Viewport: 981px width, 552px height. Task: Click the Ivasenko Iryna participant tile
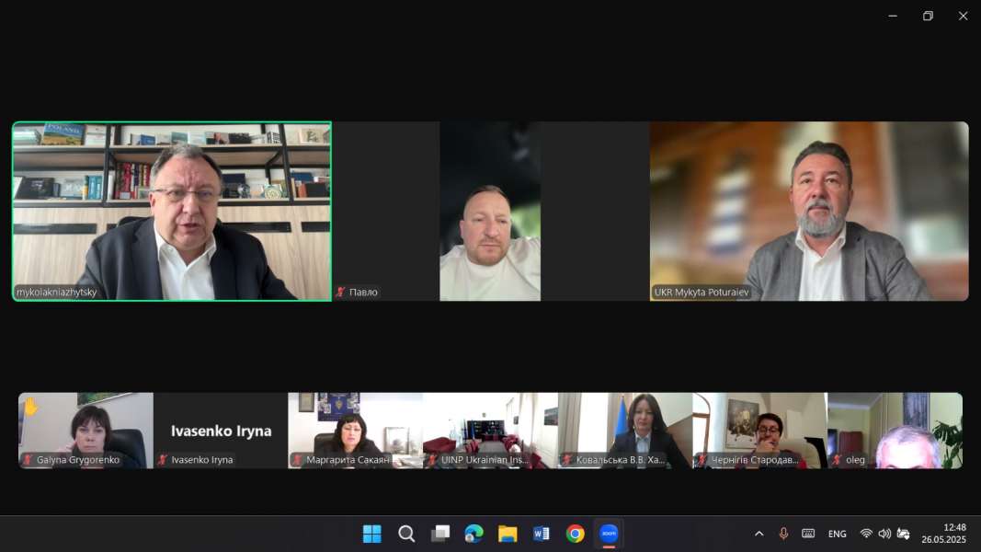pyautogui.click(x=221, y=431)
